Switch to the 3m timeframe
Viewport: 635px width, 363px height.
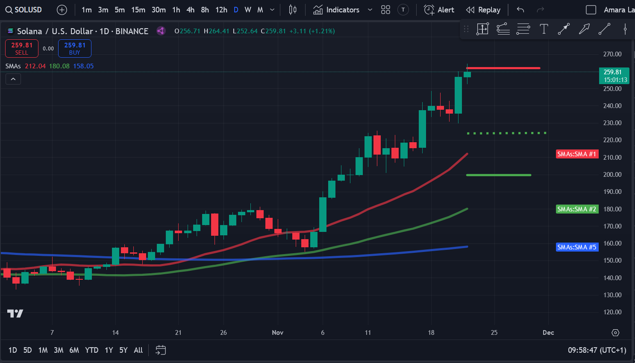click(x=103, y=10)
